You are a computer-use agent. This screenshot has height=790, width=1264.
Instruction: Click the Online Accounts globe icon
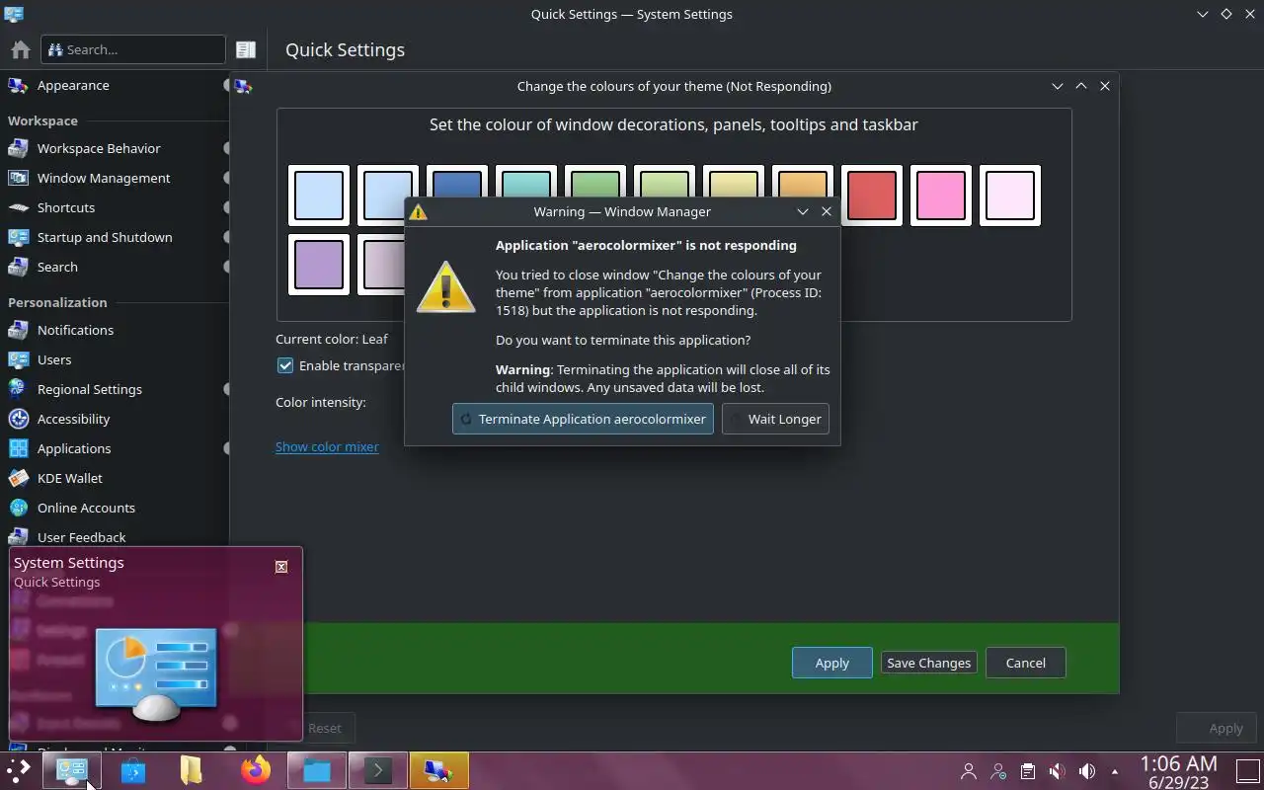[x=18, y=508]
